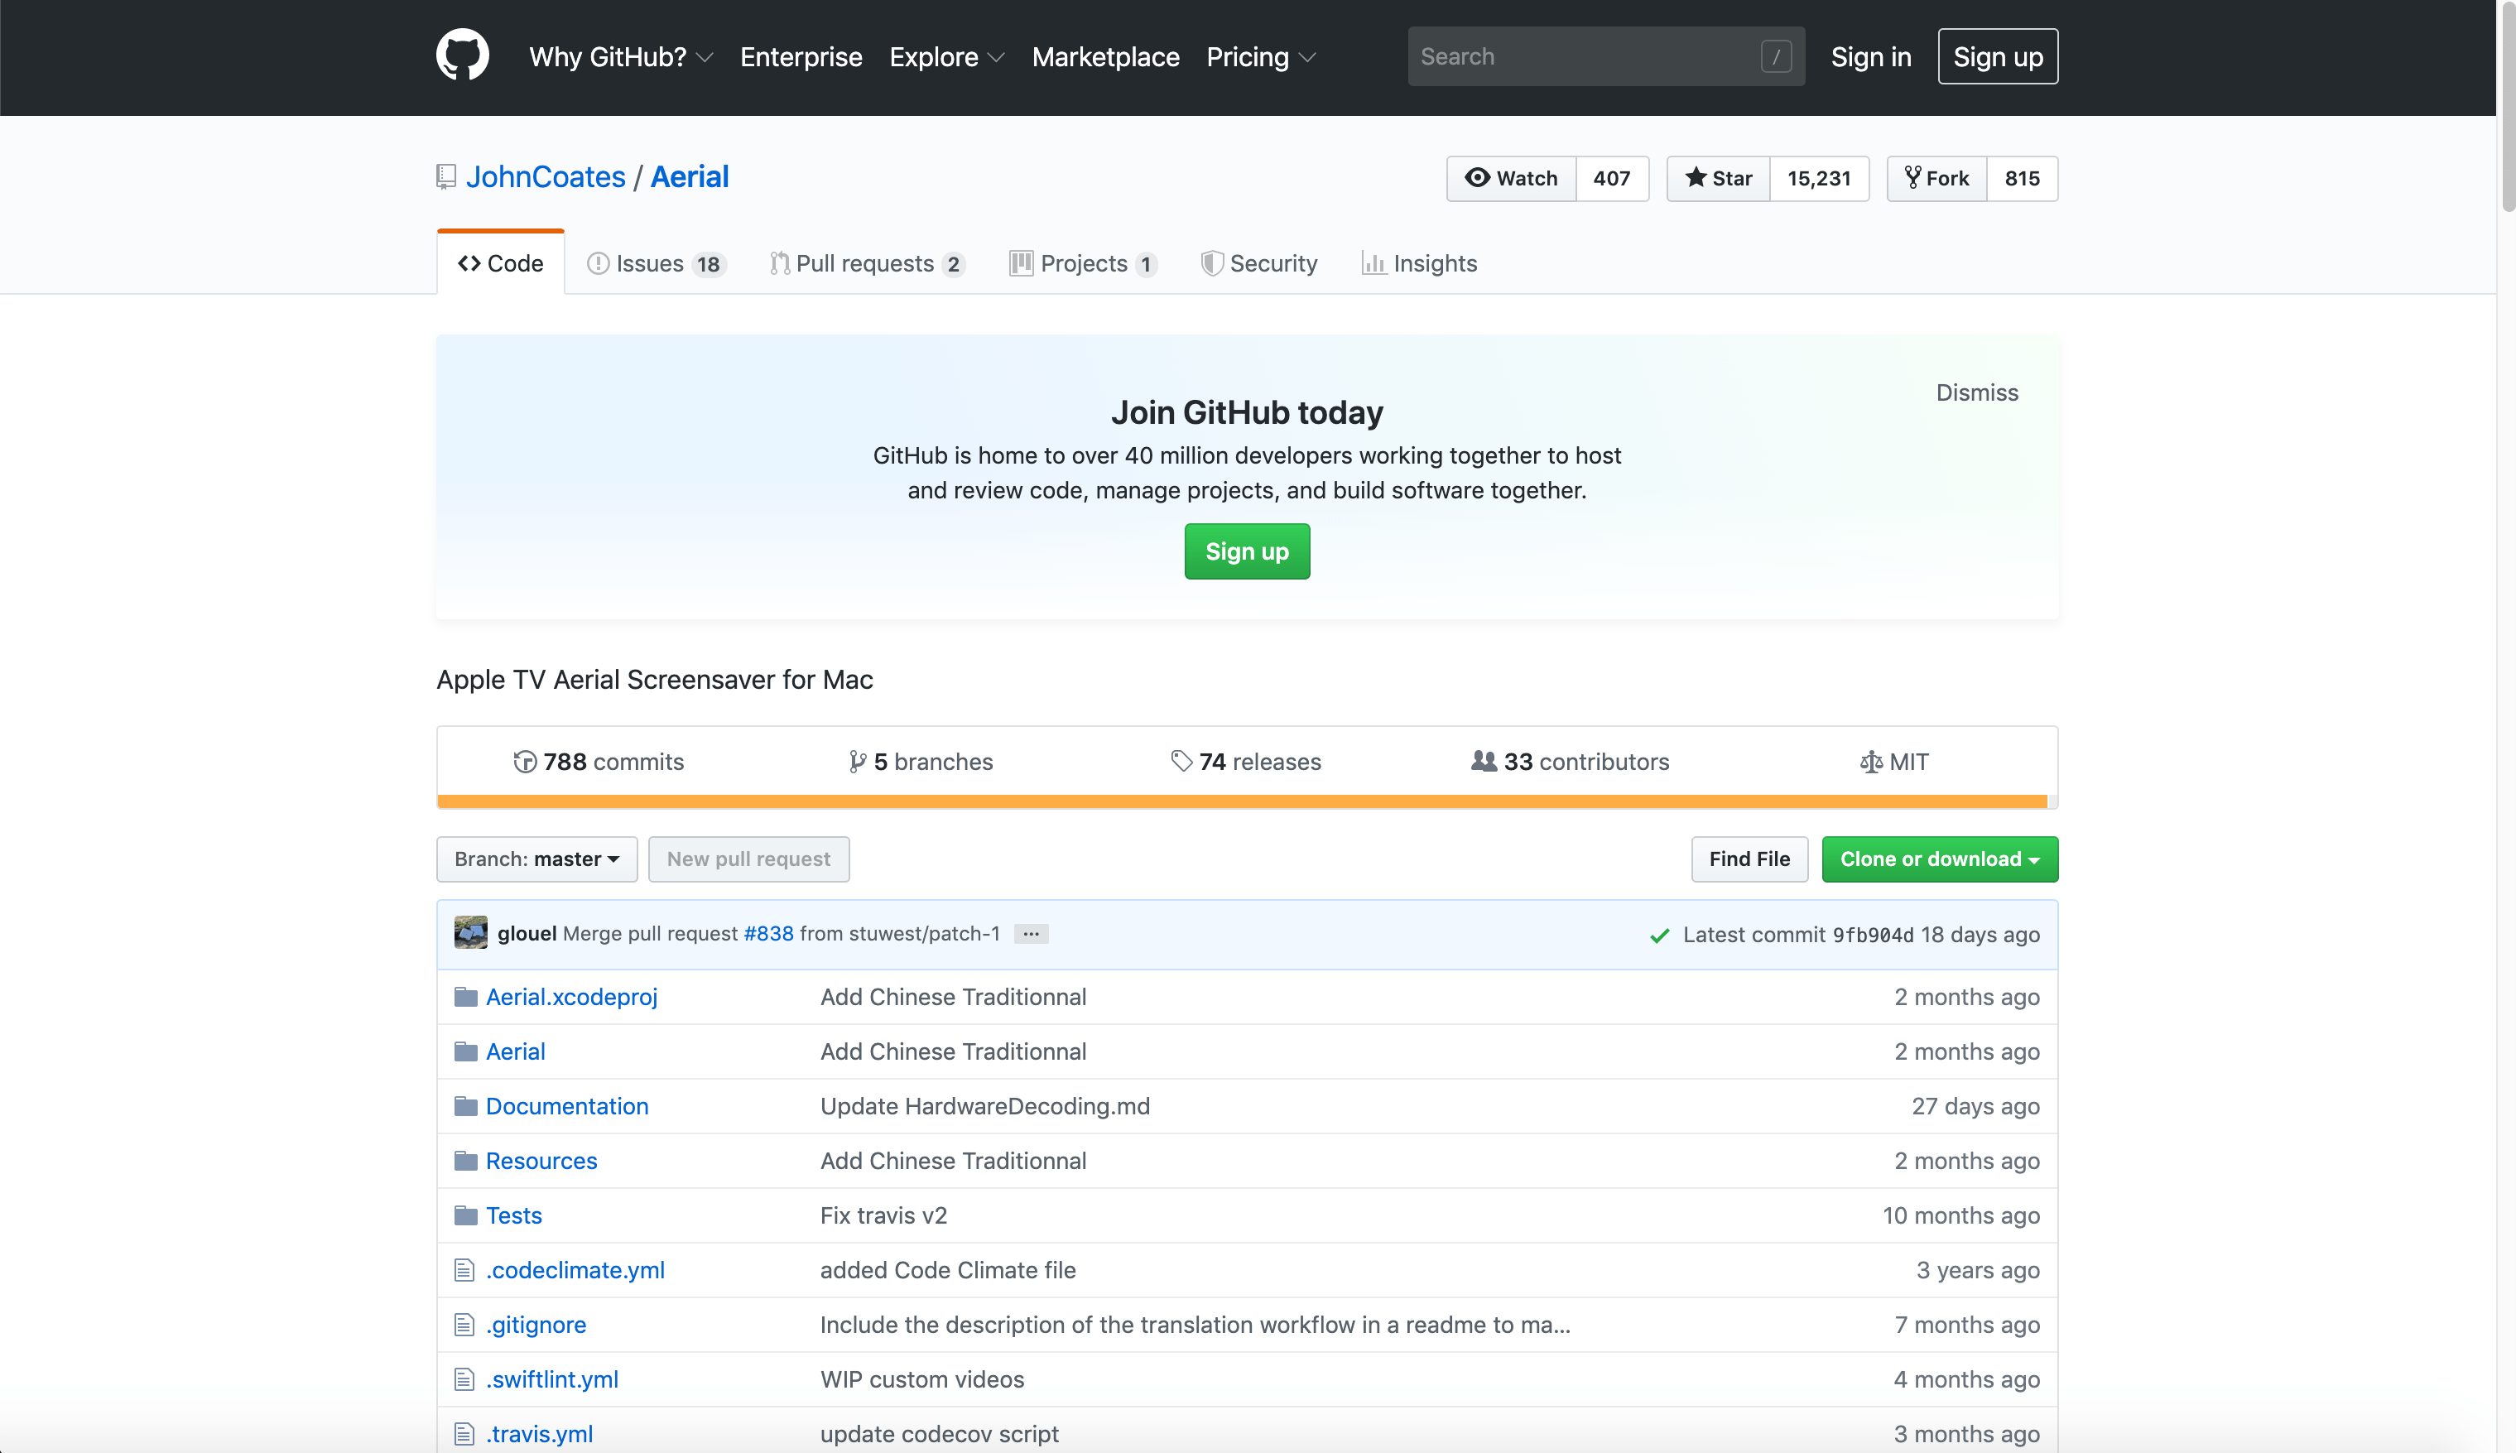Expand the Why GitHub? menu
Screen dimensions: 2516x1453
[621, 57]
